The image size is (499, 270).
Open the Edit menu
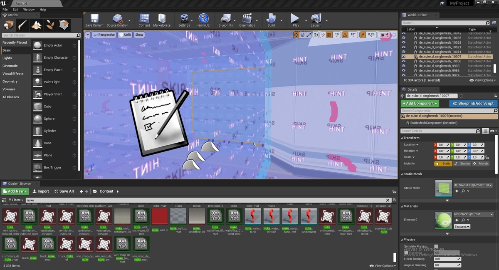click(x=15, y=9)
